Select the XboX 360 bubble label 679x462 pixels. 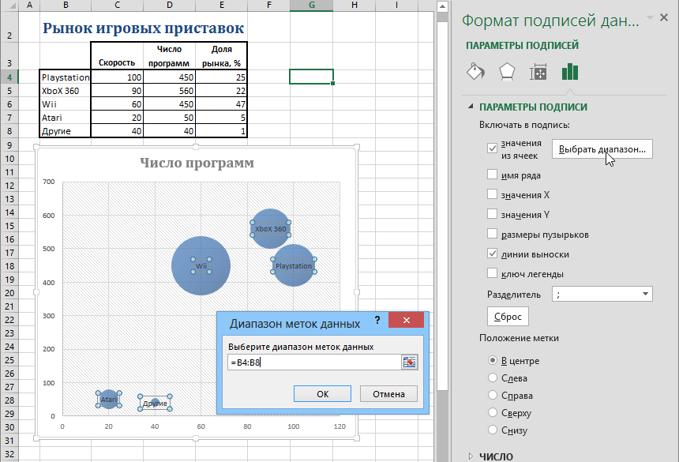(x=271, y=228)
